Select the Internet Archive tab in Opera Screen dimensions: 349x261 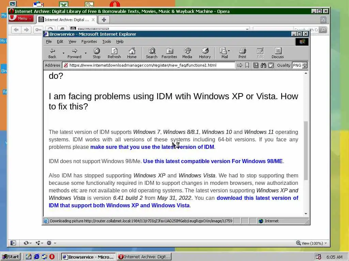[67, 20]
